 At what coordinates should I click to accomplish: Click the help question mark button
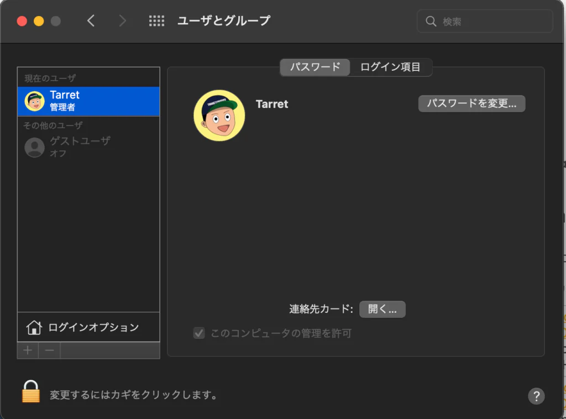536,396
